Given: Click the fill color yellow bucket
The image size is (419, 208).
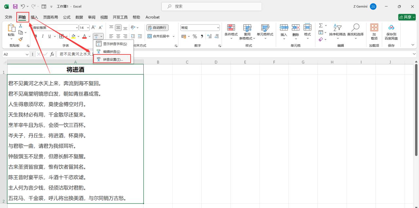Looking at the screenshot, I should click(x=74, y=36).
